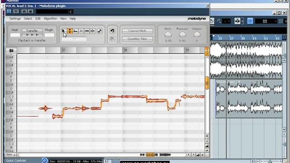The image size is (290, 163).
Task: Click the Quick Controls tab
Action: [x=16, y=161]
